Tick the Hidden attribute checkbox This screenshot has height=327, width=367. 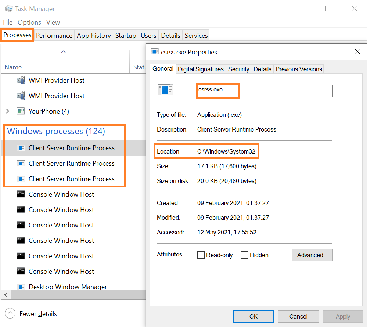244,255
